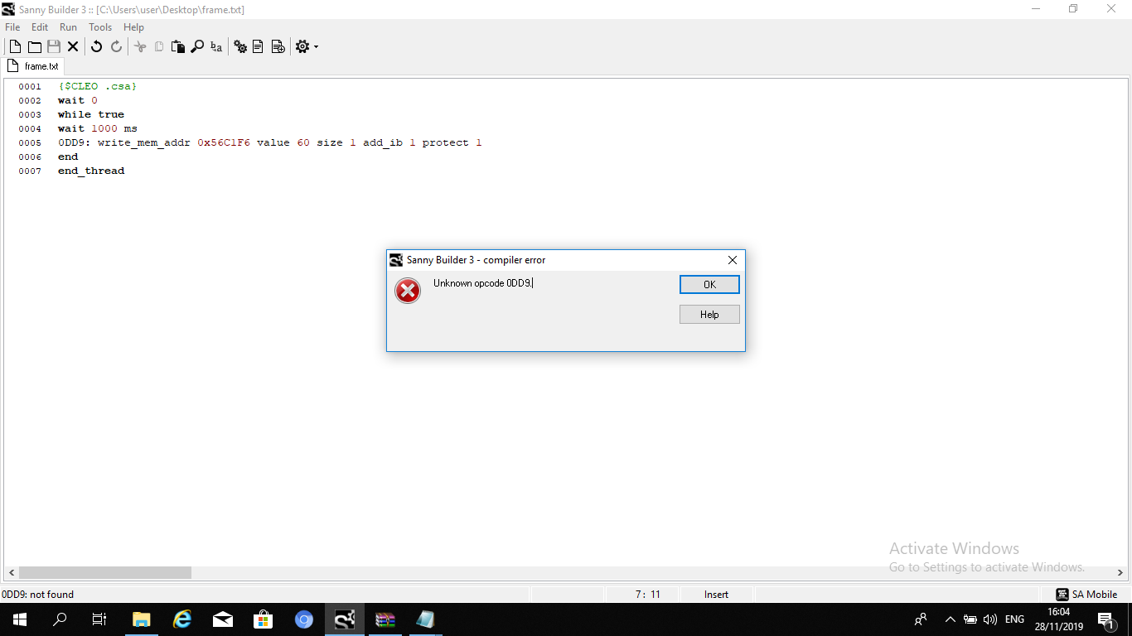Image resolution: width=1132 pixels, height=636 pixels.
Task: Open the Run menu
Action: click(68, 27)
